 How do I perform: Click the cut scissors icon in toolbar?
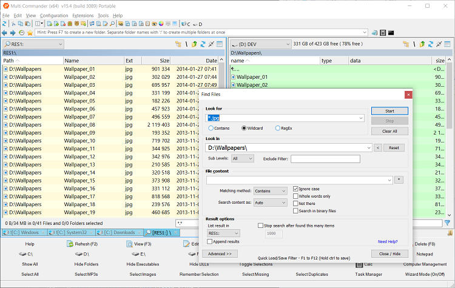point(13,24)
